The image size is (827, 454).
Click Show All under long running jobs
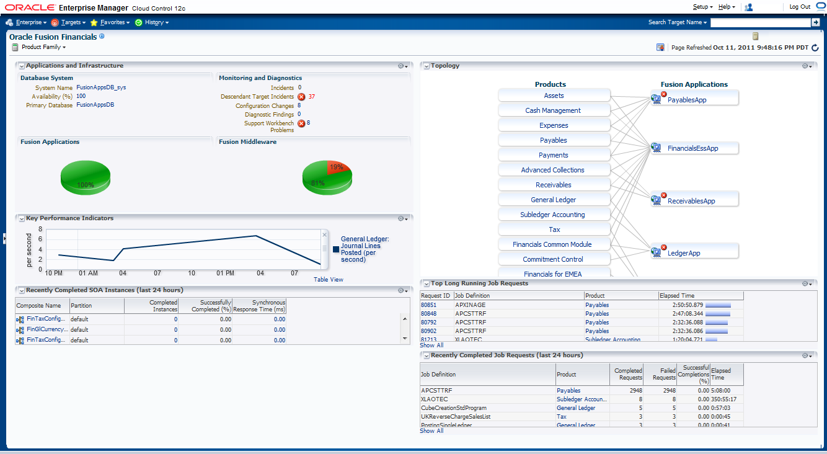click(431, 345)
